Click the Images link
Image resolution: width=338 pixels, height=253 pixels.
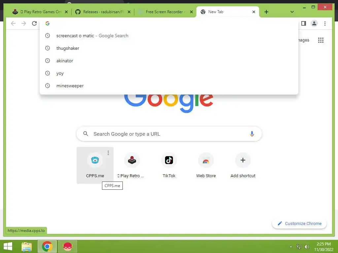coord(304,40)
